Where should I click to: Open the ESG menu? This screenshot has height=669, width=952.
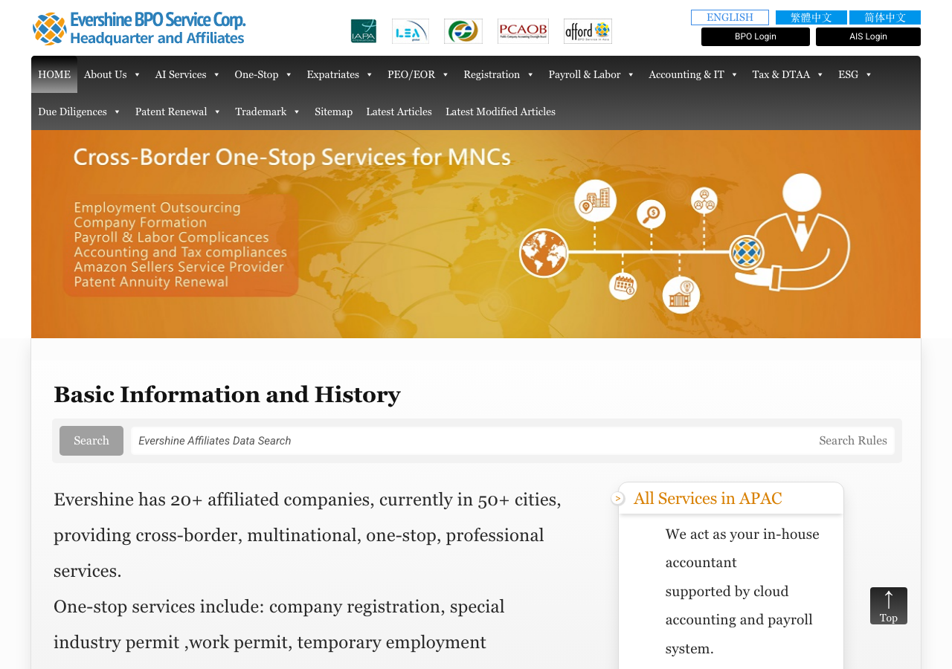click(855, 74)
